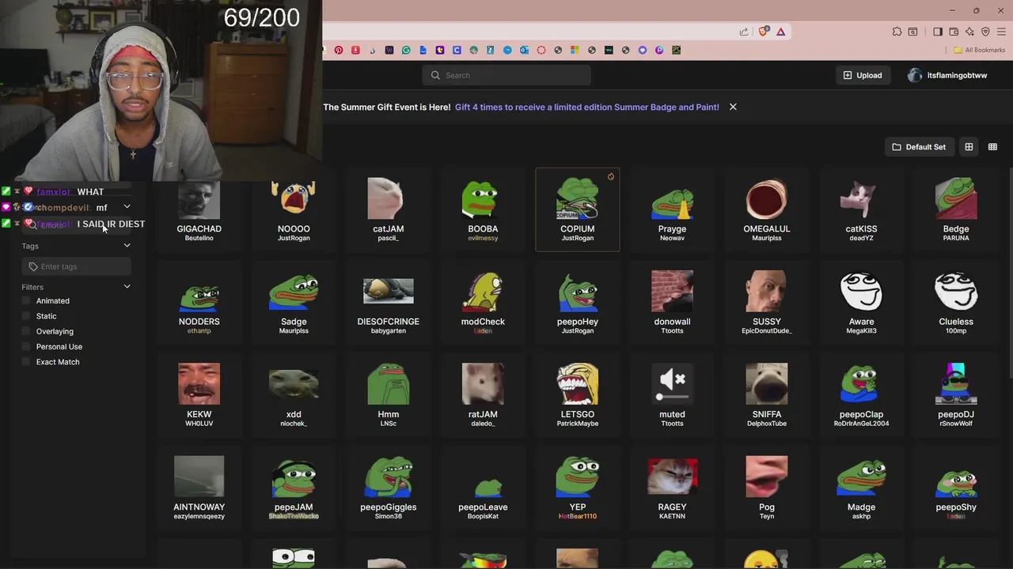Select the peepoHey emote

tap(578, 302)
